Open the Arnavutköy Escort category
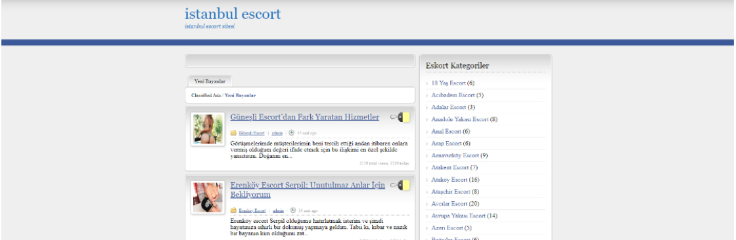Viewport: 736px width, 240px height. [455, 155]
